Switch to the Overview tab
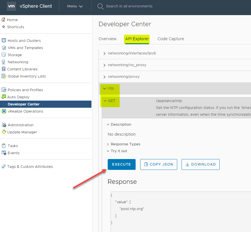The width and height of the screenshot is (251, 232). [x=107, y=38]
